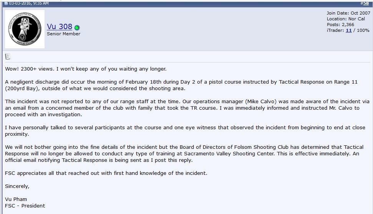Click the 100% iTrader feedback percentage

363,30
